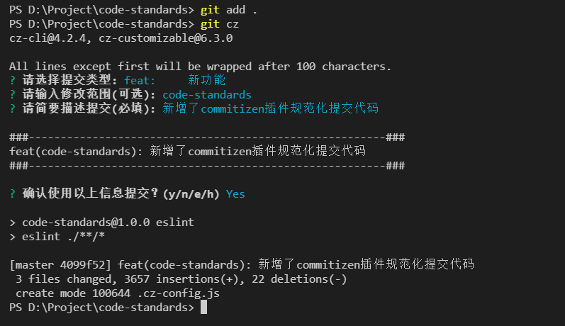
Task: Click the (y/n/e/h) options text
Action: 191,194
